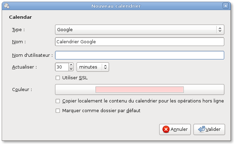The image size is (234, 144).
Task: Click into the Actualiser number field showing 30
Action: 62,67
